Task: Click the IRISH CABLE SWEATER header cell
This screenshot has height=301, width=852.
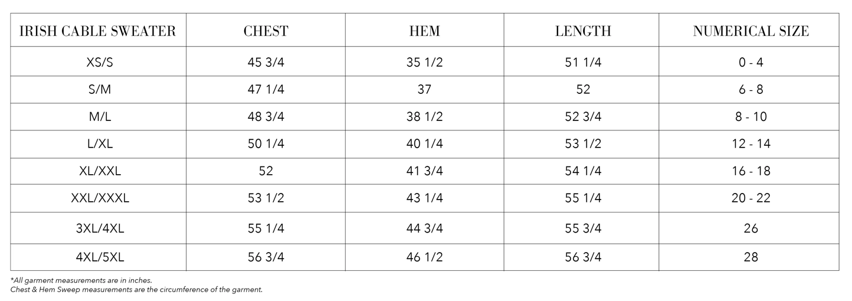Action: pyautogui.click(x=98, y=31)
